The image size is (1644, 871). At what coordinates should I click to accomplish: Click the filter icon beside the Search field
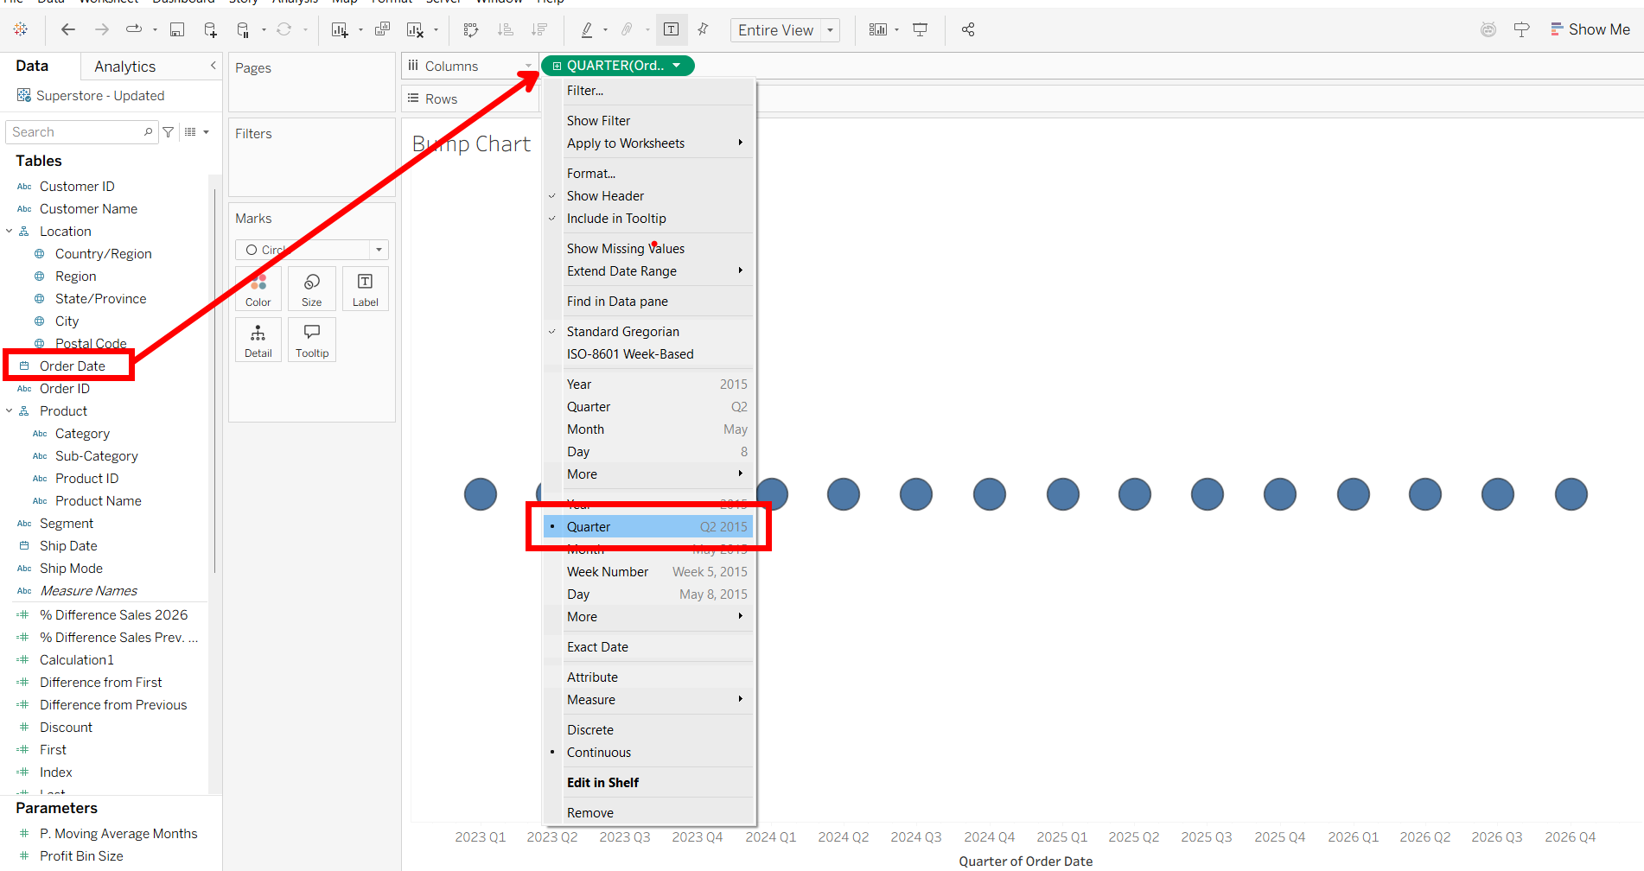[x=169, y=132]
